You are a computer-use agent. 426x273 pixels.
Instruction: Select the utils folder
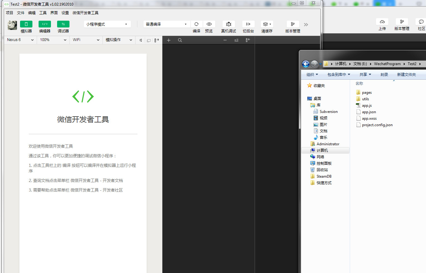pyautogui.click(x=362, y=99)
